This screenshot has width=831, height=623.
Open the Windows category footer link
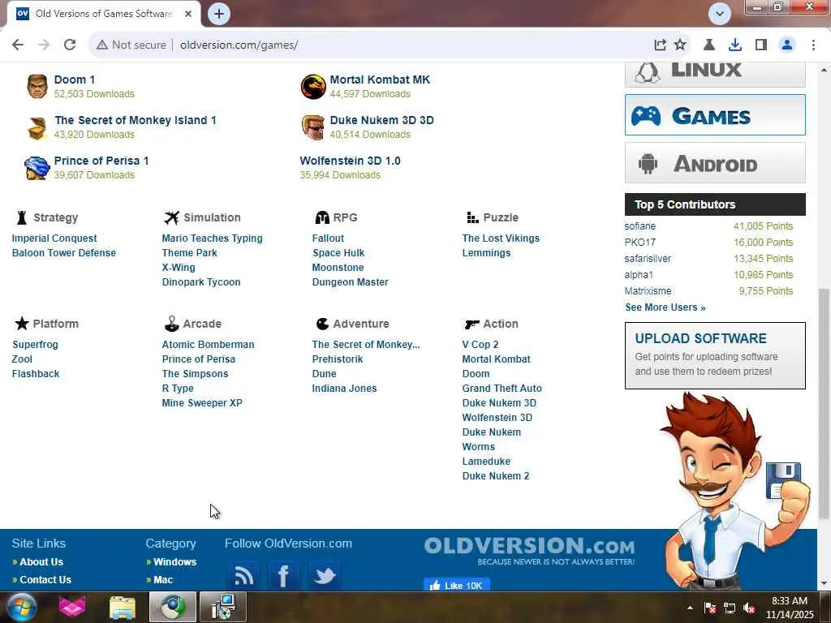[175, 561]
